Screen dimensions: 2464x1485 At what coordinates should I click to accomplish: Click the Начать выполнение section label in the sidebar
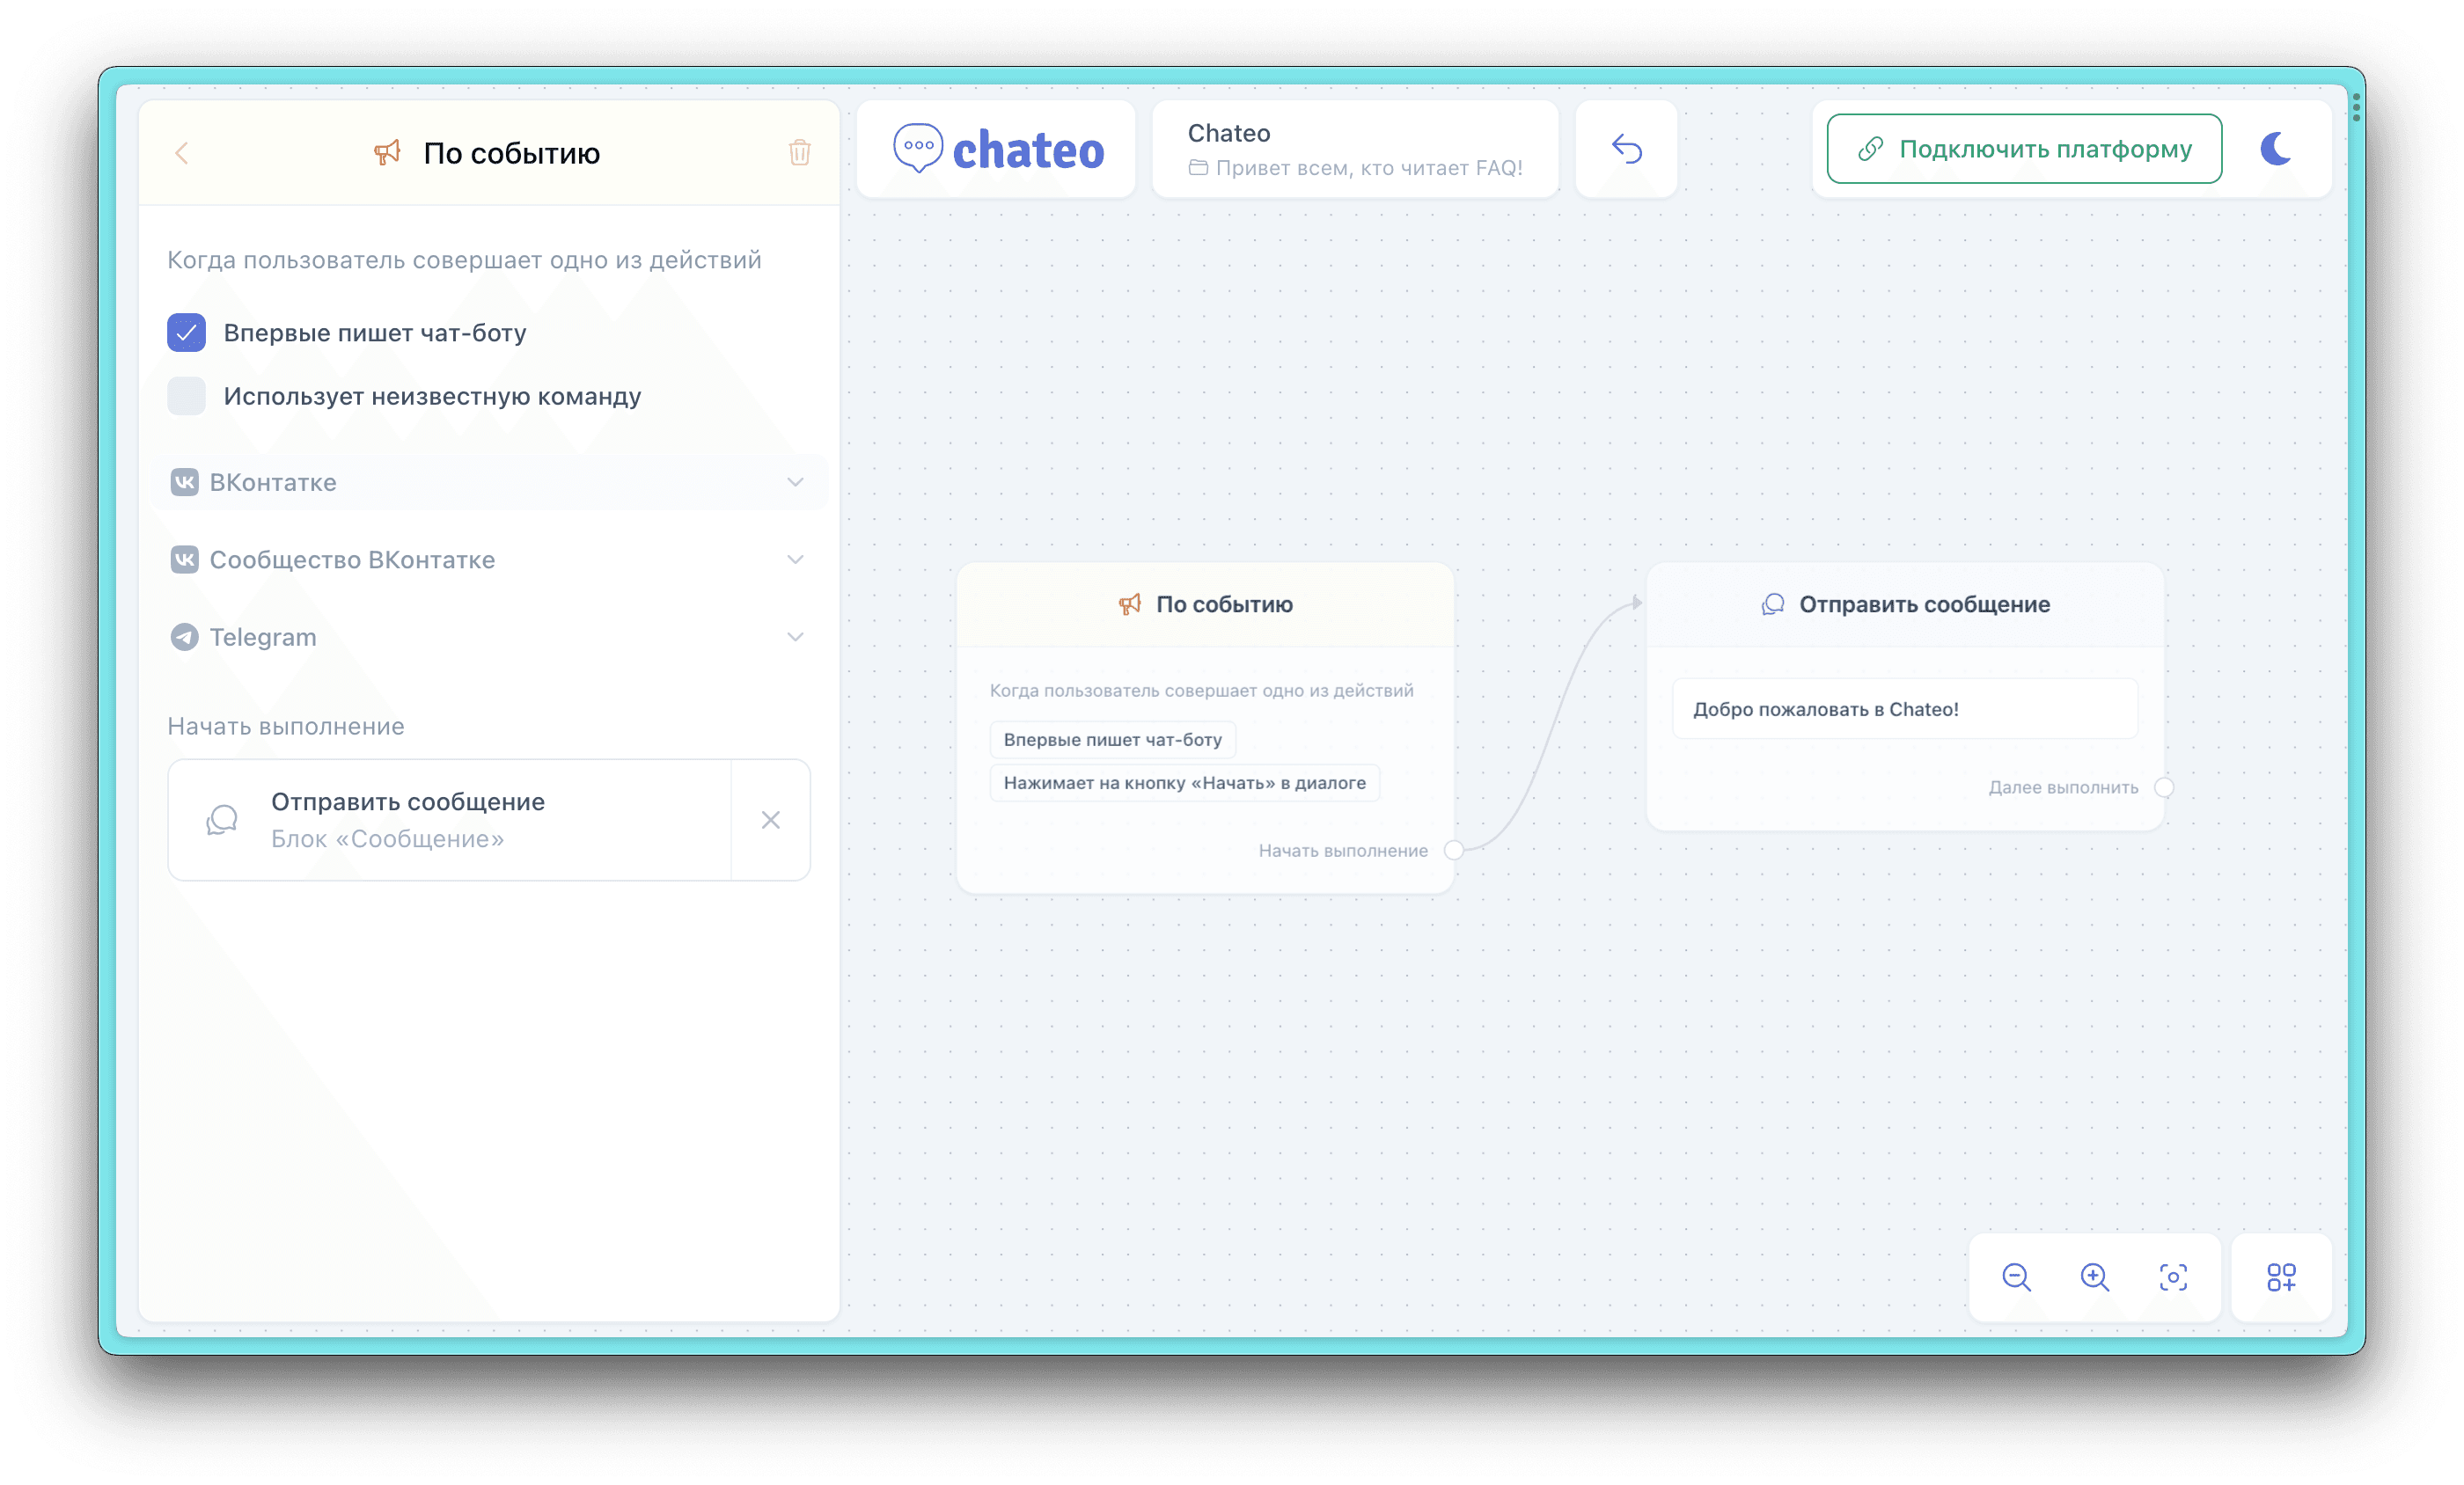(286, 726)
